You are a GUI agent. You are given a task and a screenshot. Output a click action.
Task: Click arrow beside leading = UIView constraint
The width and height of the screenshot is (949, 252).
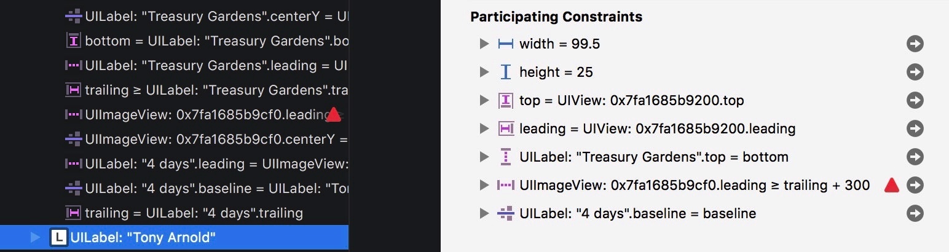[x=915, y=128]
